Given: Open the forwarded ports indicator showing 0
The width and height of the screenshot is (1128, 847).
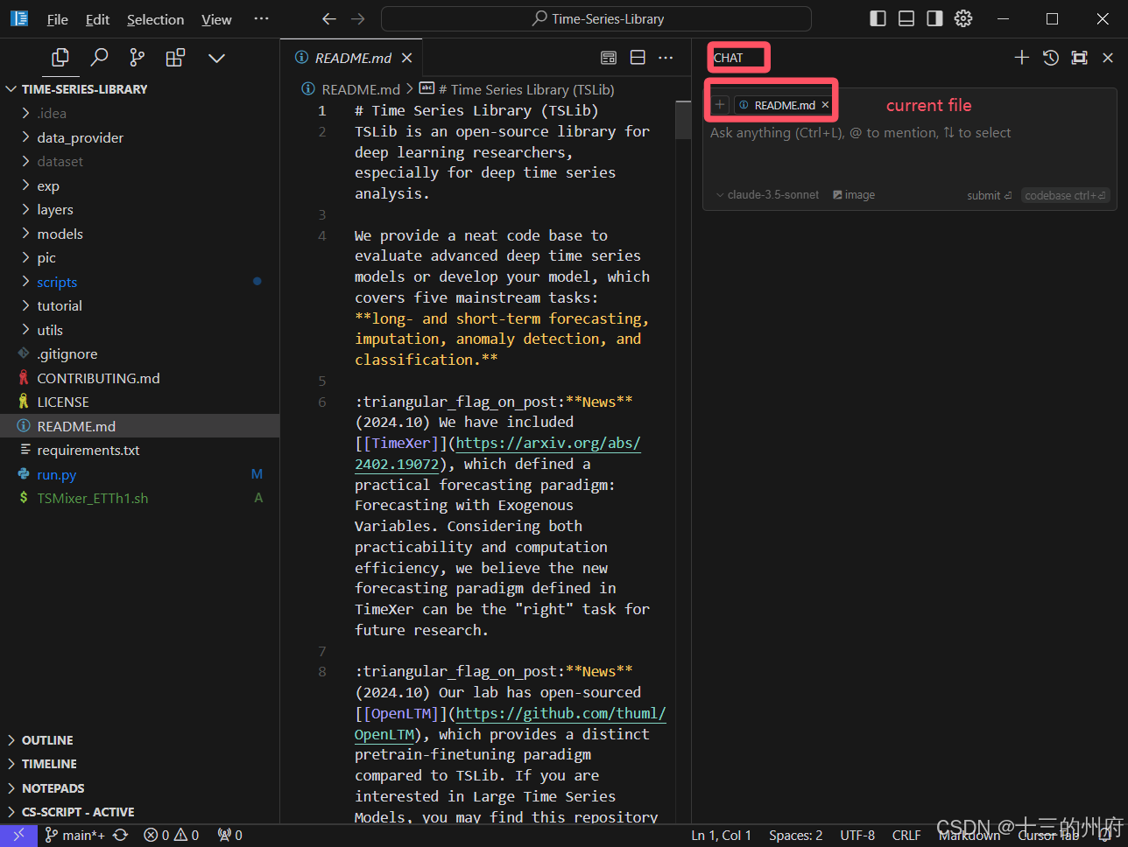Looking at the screenshot, I should pos(229,836).
